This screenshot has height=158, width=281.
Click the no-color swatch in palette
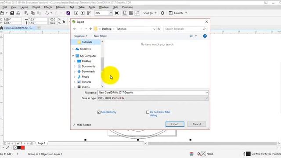click(x=15, y=147)
